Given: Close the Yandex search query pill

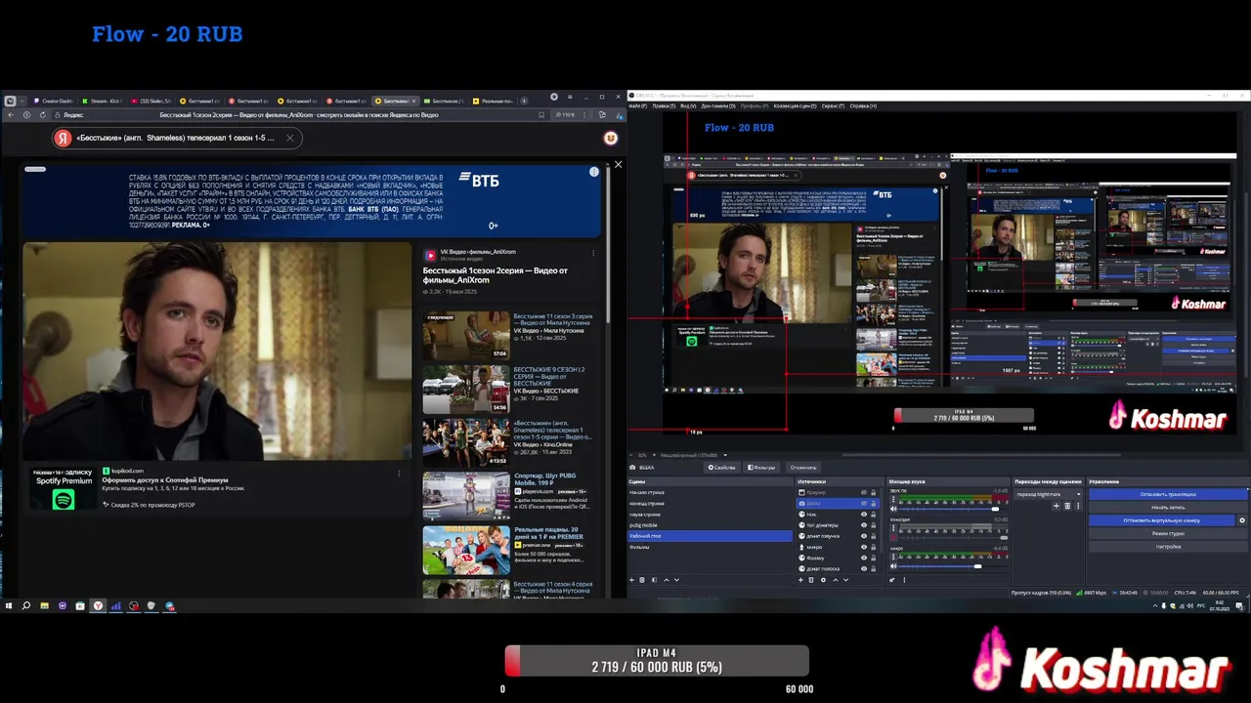Looking at the screenshot, I should 289,138.
